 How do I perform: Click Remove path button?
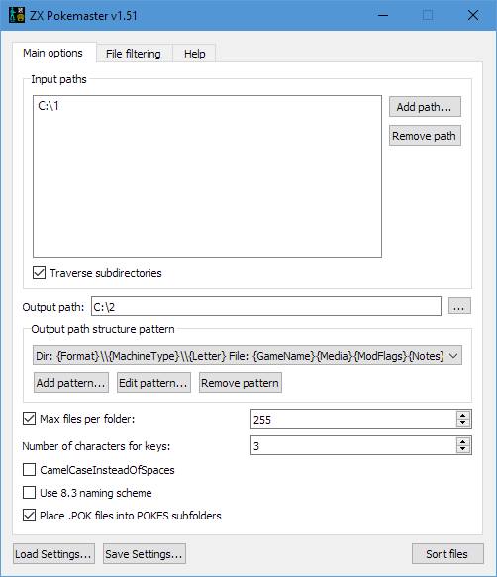coord(425,136)
